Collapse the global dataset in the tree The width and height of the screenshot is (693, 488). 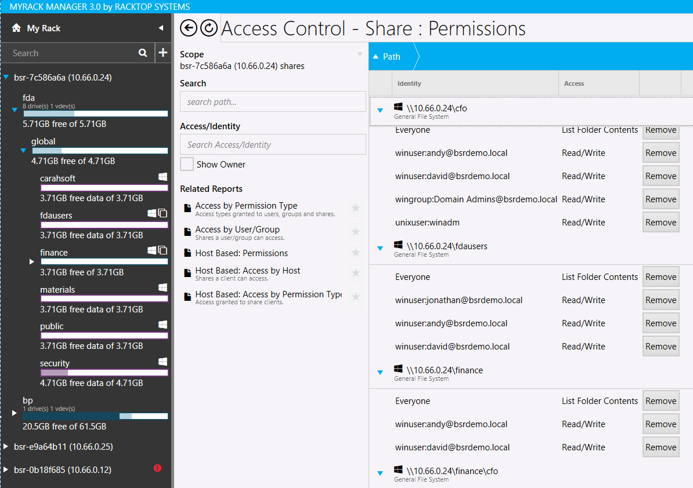tap(23, 151)
